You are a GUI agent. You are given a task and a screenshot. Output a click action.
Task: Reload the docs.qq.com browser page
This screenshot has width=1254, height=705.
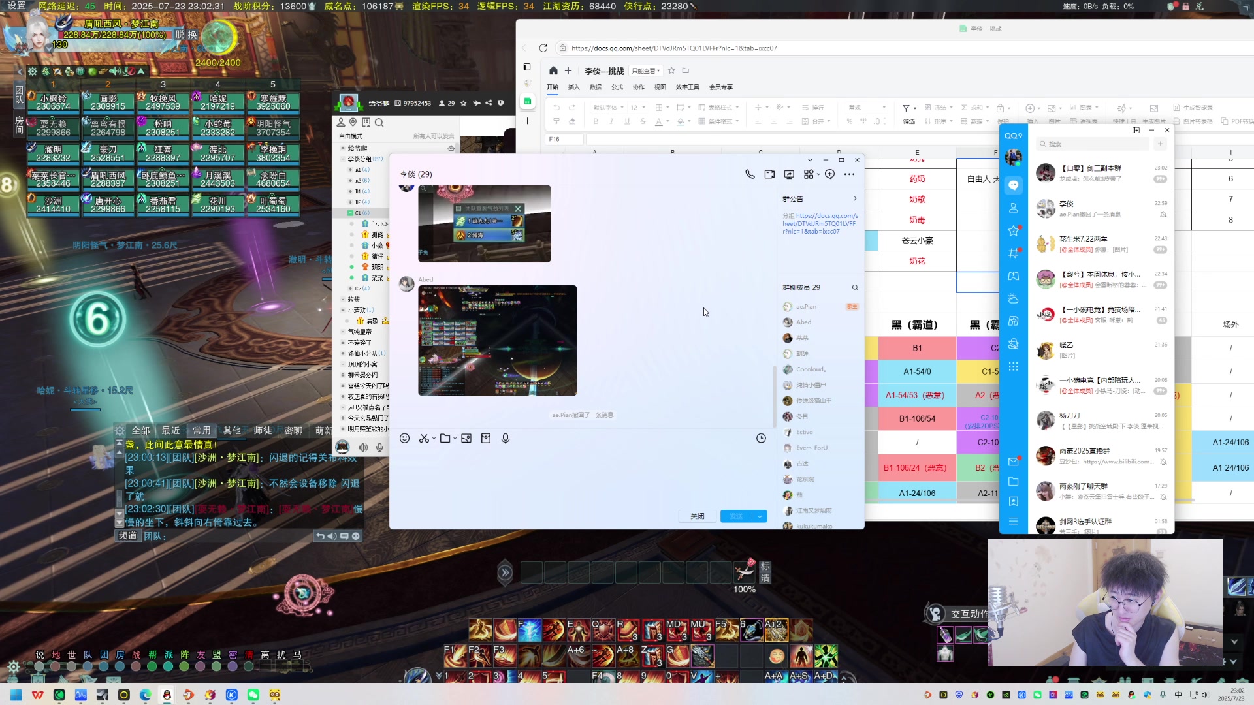point(543,48)
